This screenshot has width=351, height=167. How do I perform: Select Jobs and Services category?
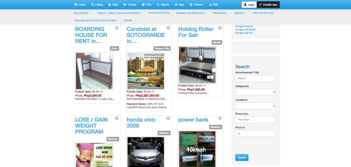pyautogui.click(x=263, y=13)
